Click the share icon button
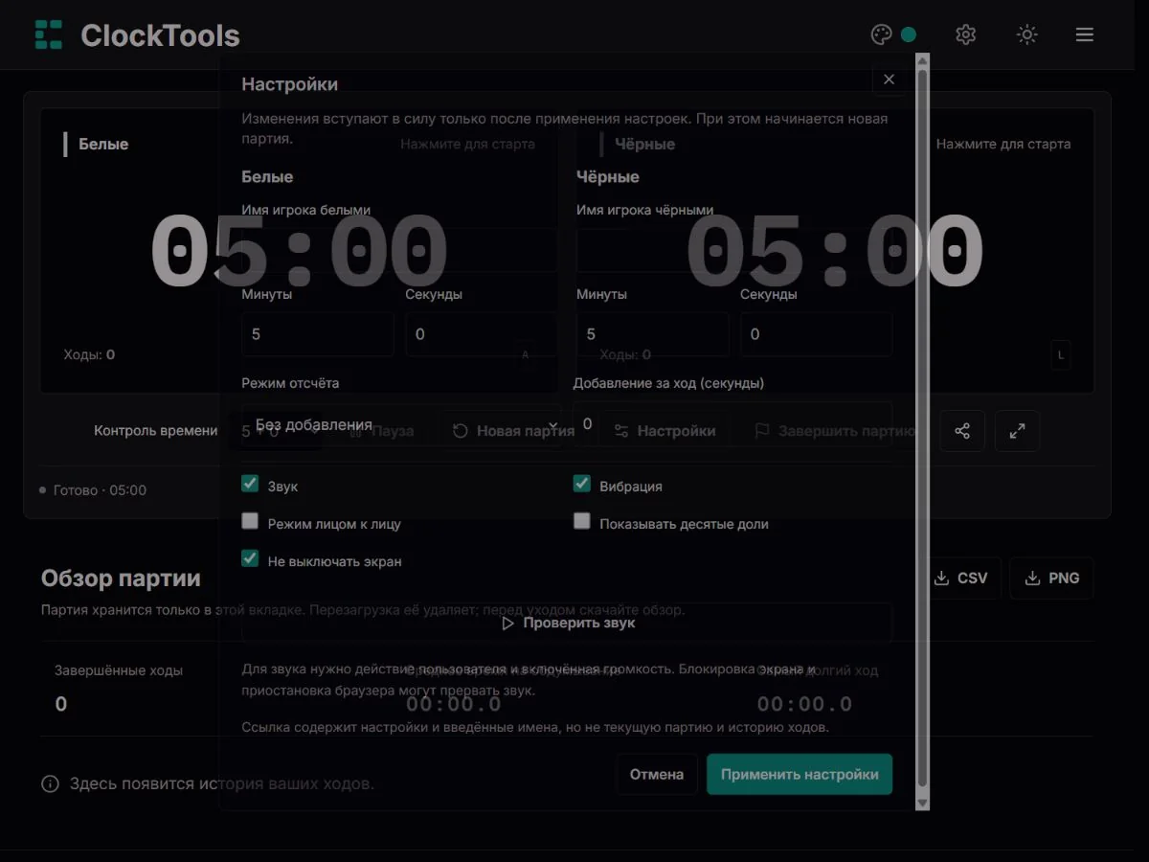Viewport: 1149px width, 862px height. 962,431
